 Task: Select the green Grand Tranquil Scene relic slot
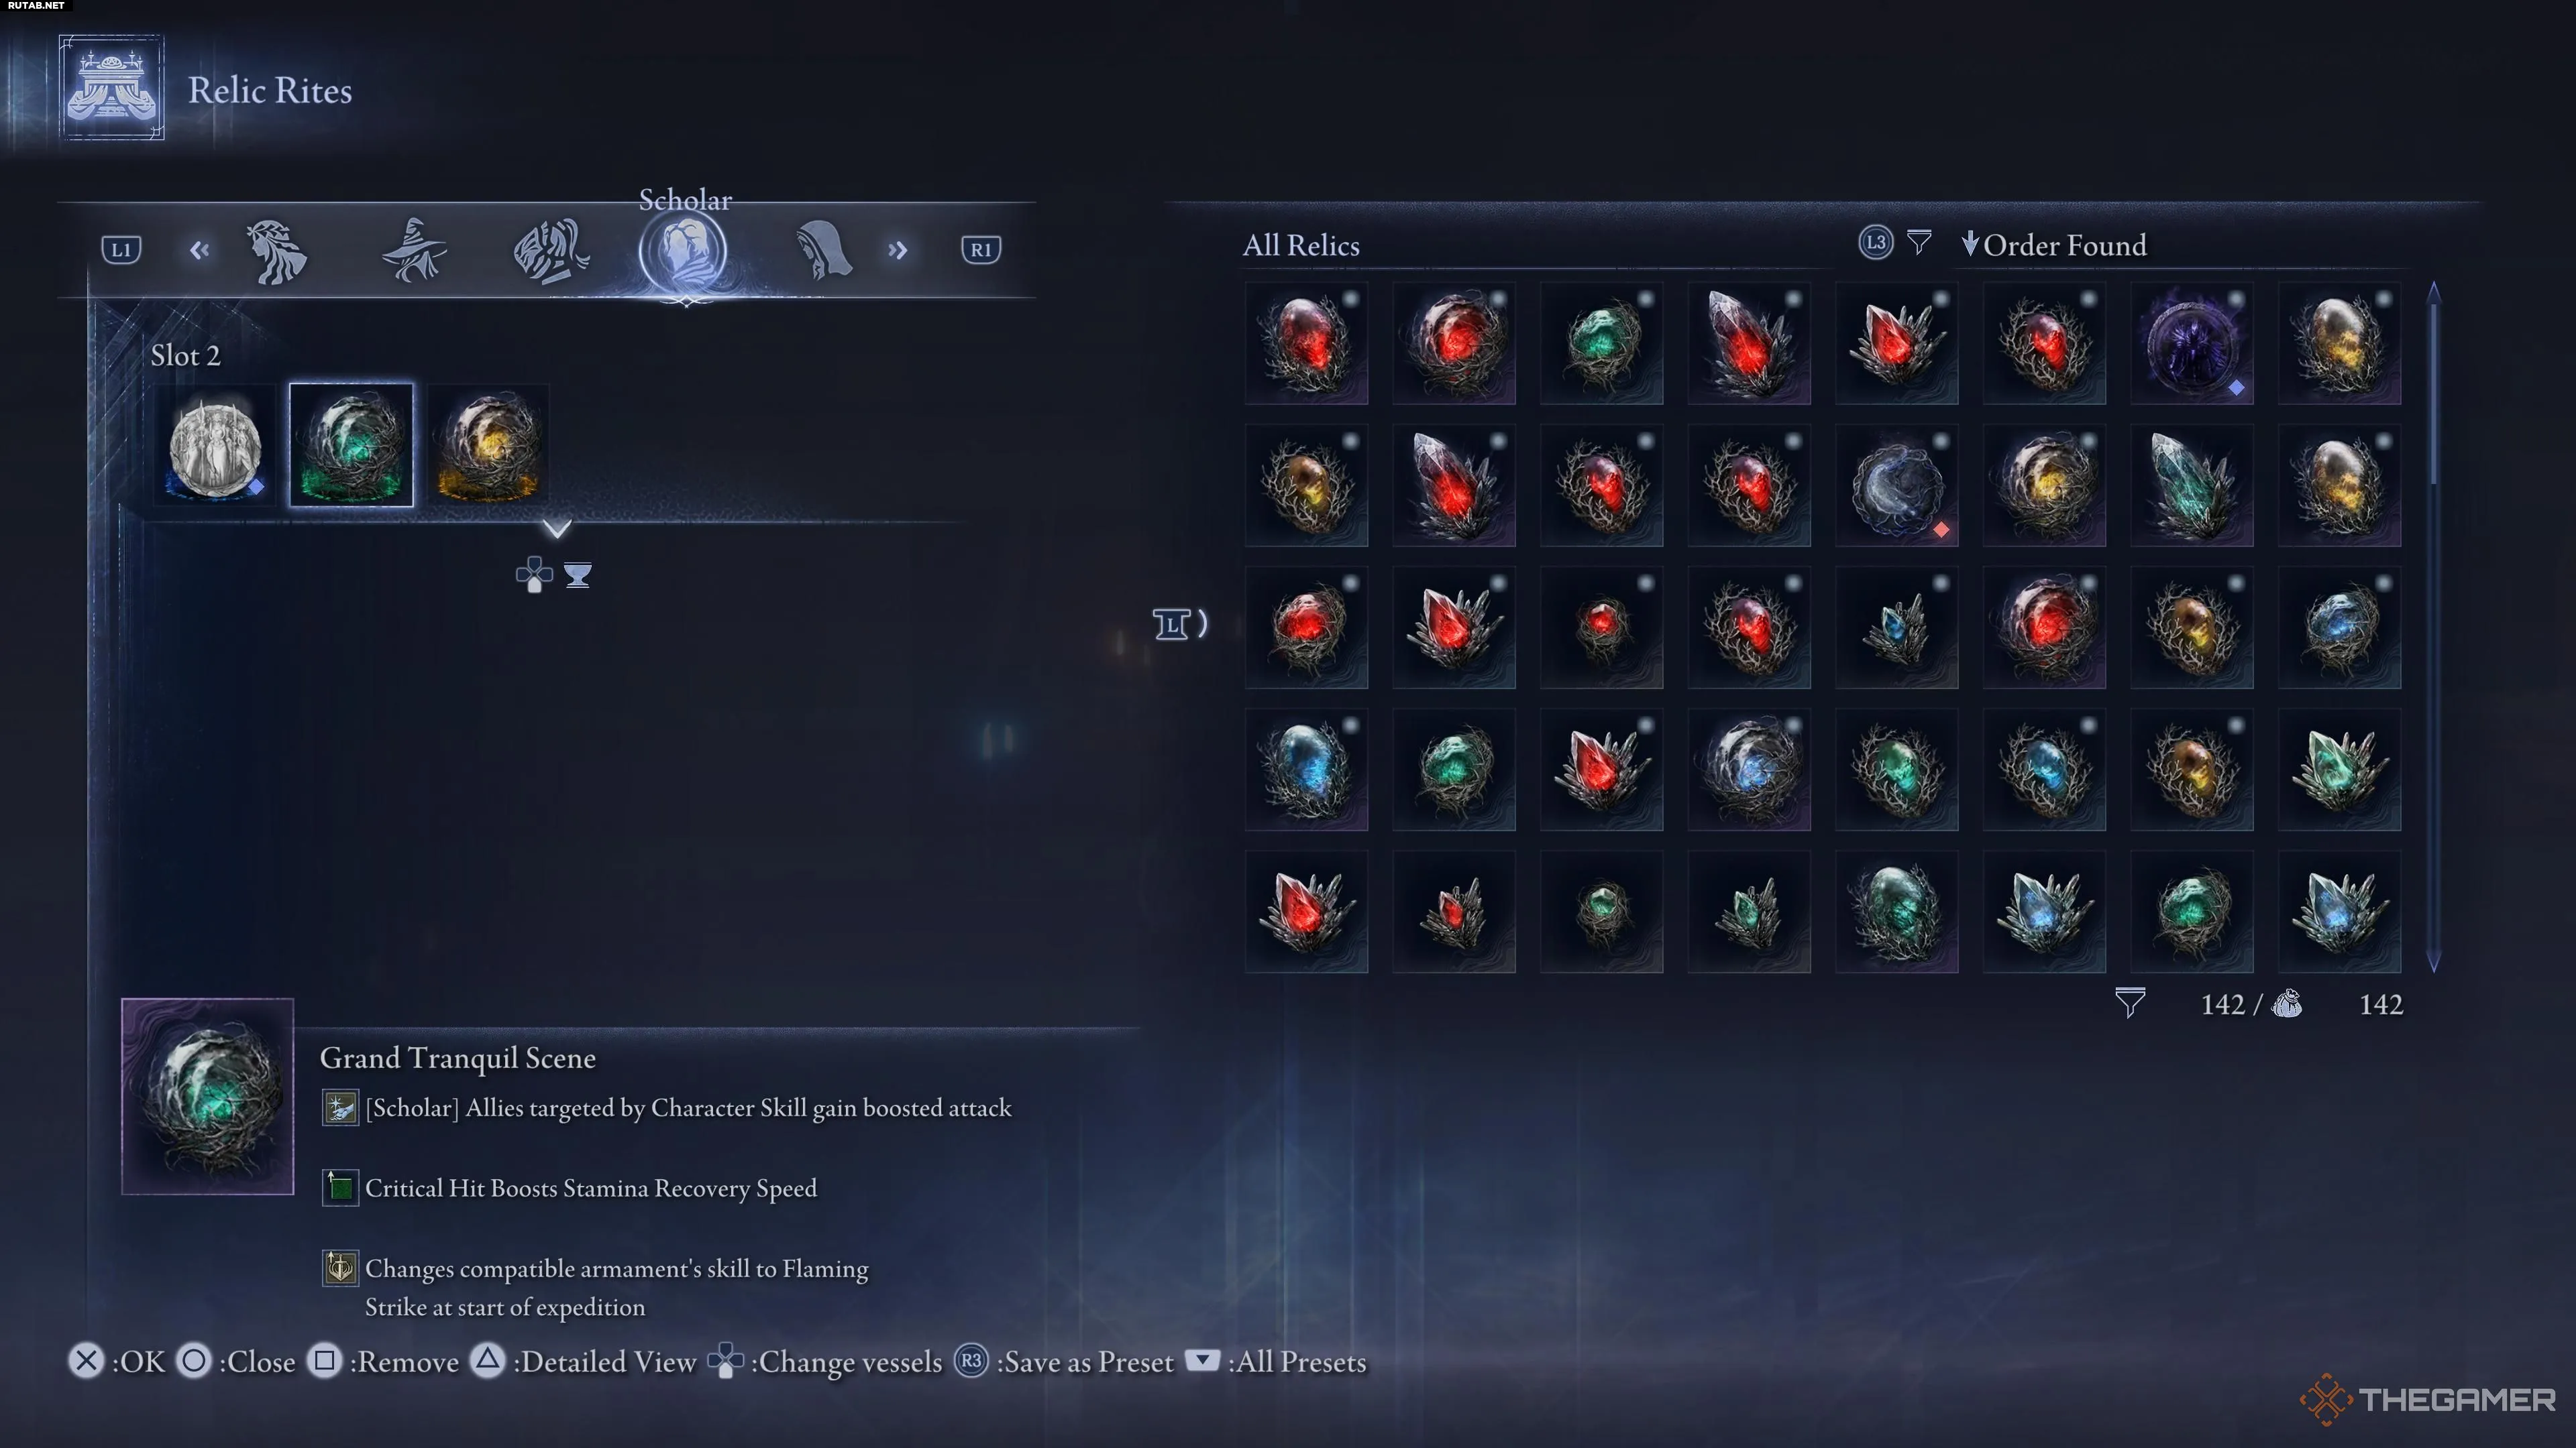351,446
